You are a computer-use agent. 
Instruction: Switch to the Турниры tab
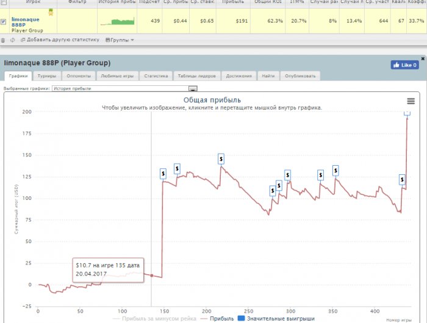coord(47,76)
